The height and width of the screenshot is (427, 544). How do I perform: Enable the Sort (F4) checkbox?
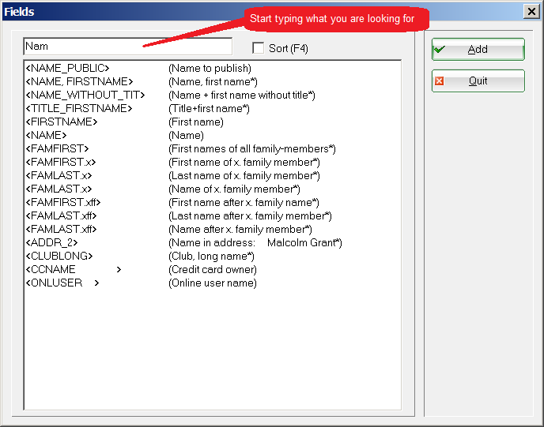(x=258, y=48)
